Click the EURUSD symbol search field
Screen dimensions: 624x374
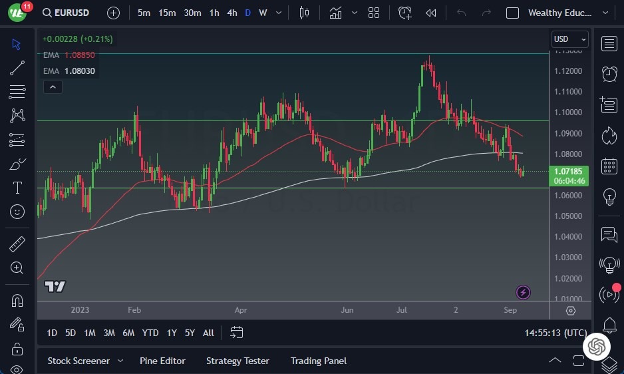(69, 13)
